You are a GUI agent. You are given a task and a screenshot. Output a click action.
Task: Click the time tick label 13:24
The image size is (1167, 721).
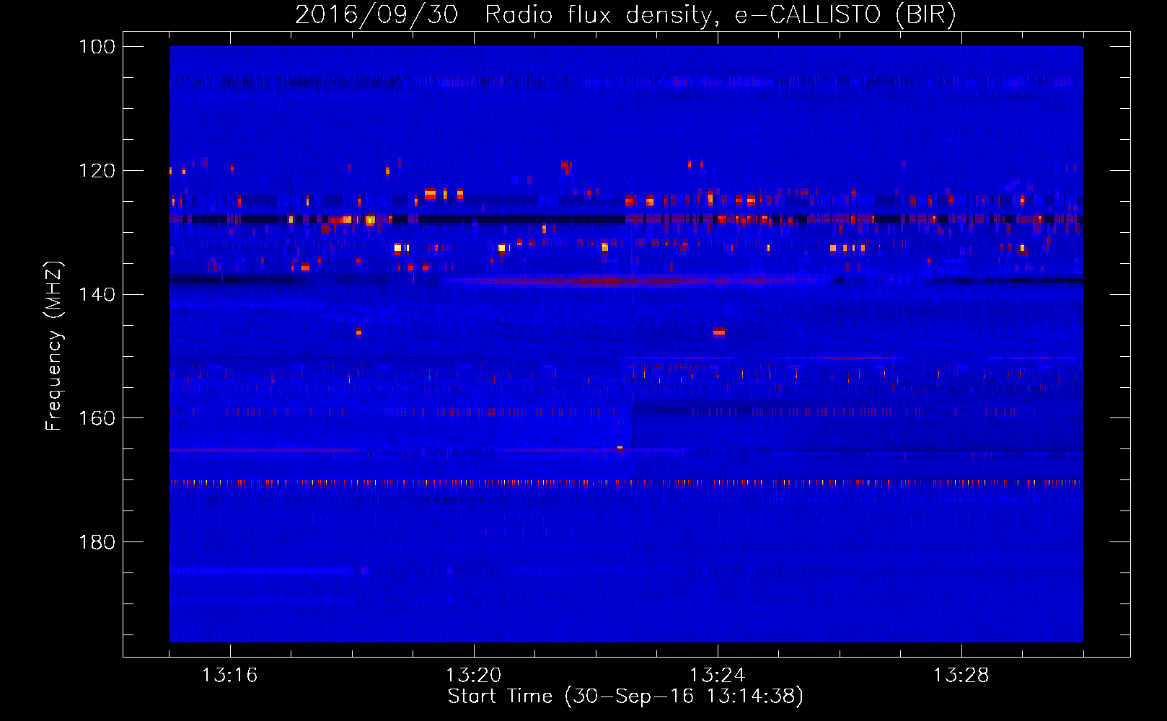(718, 676)
